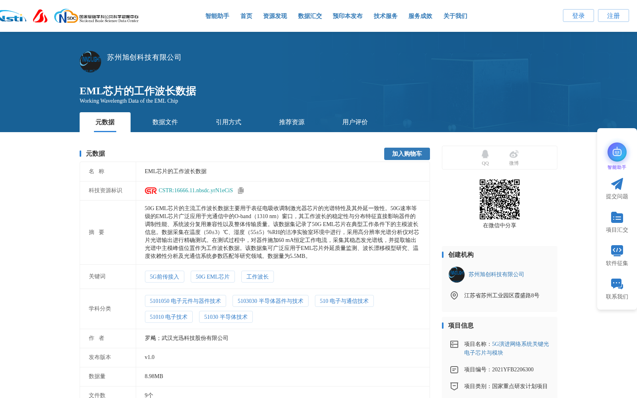This screenshot has height=398, width=637.
Task: Switch to 用户评价 tab
Action: pos(355,122)
